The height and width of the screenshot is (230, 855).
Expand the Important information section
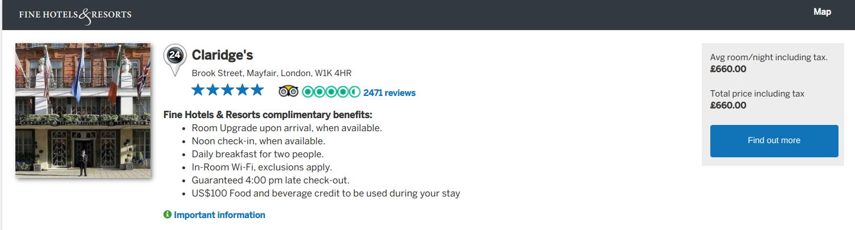[219, 215]
